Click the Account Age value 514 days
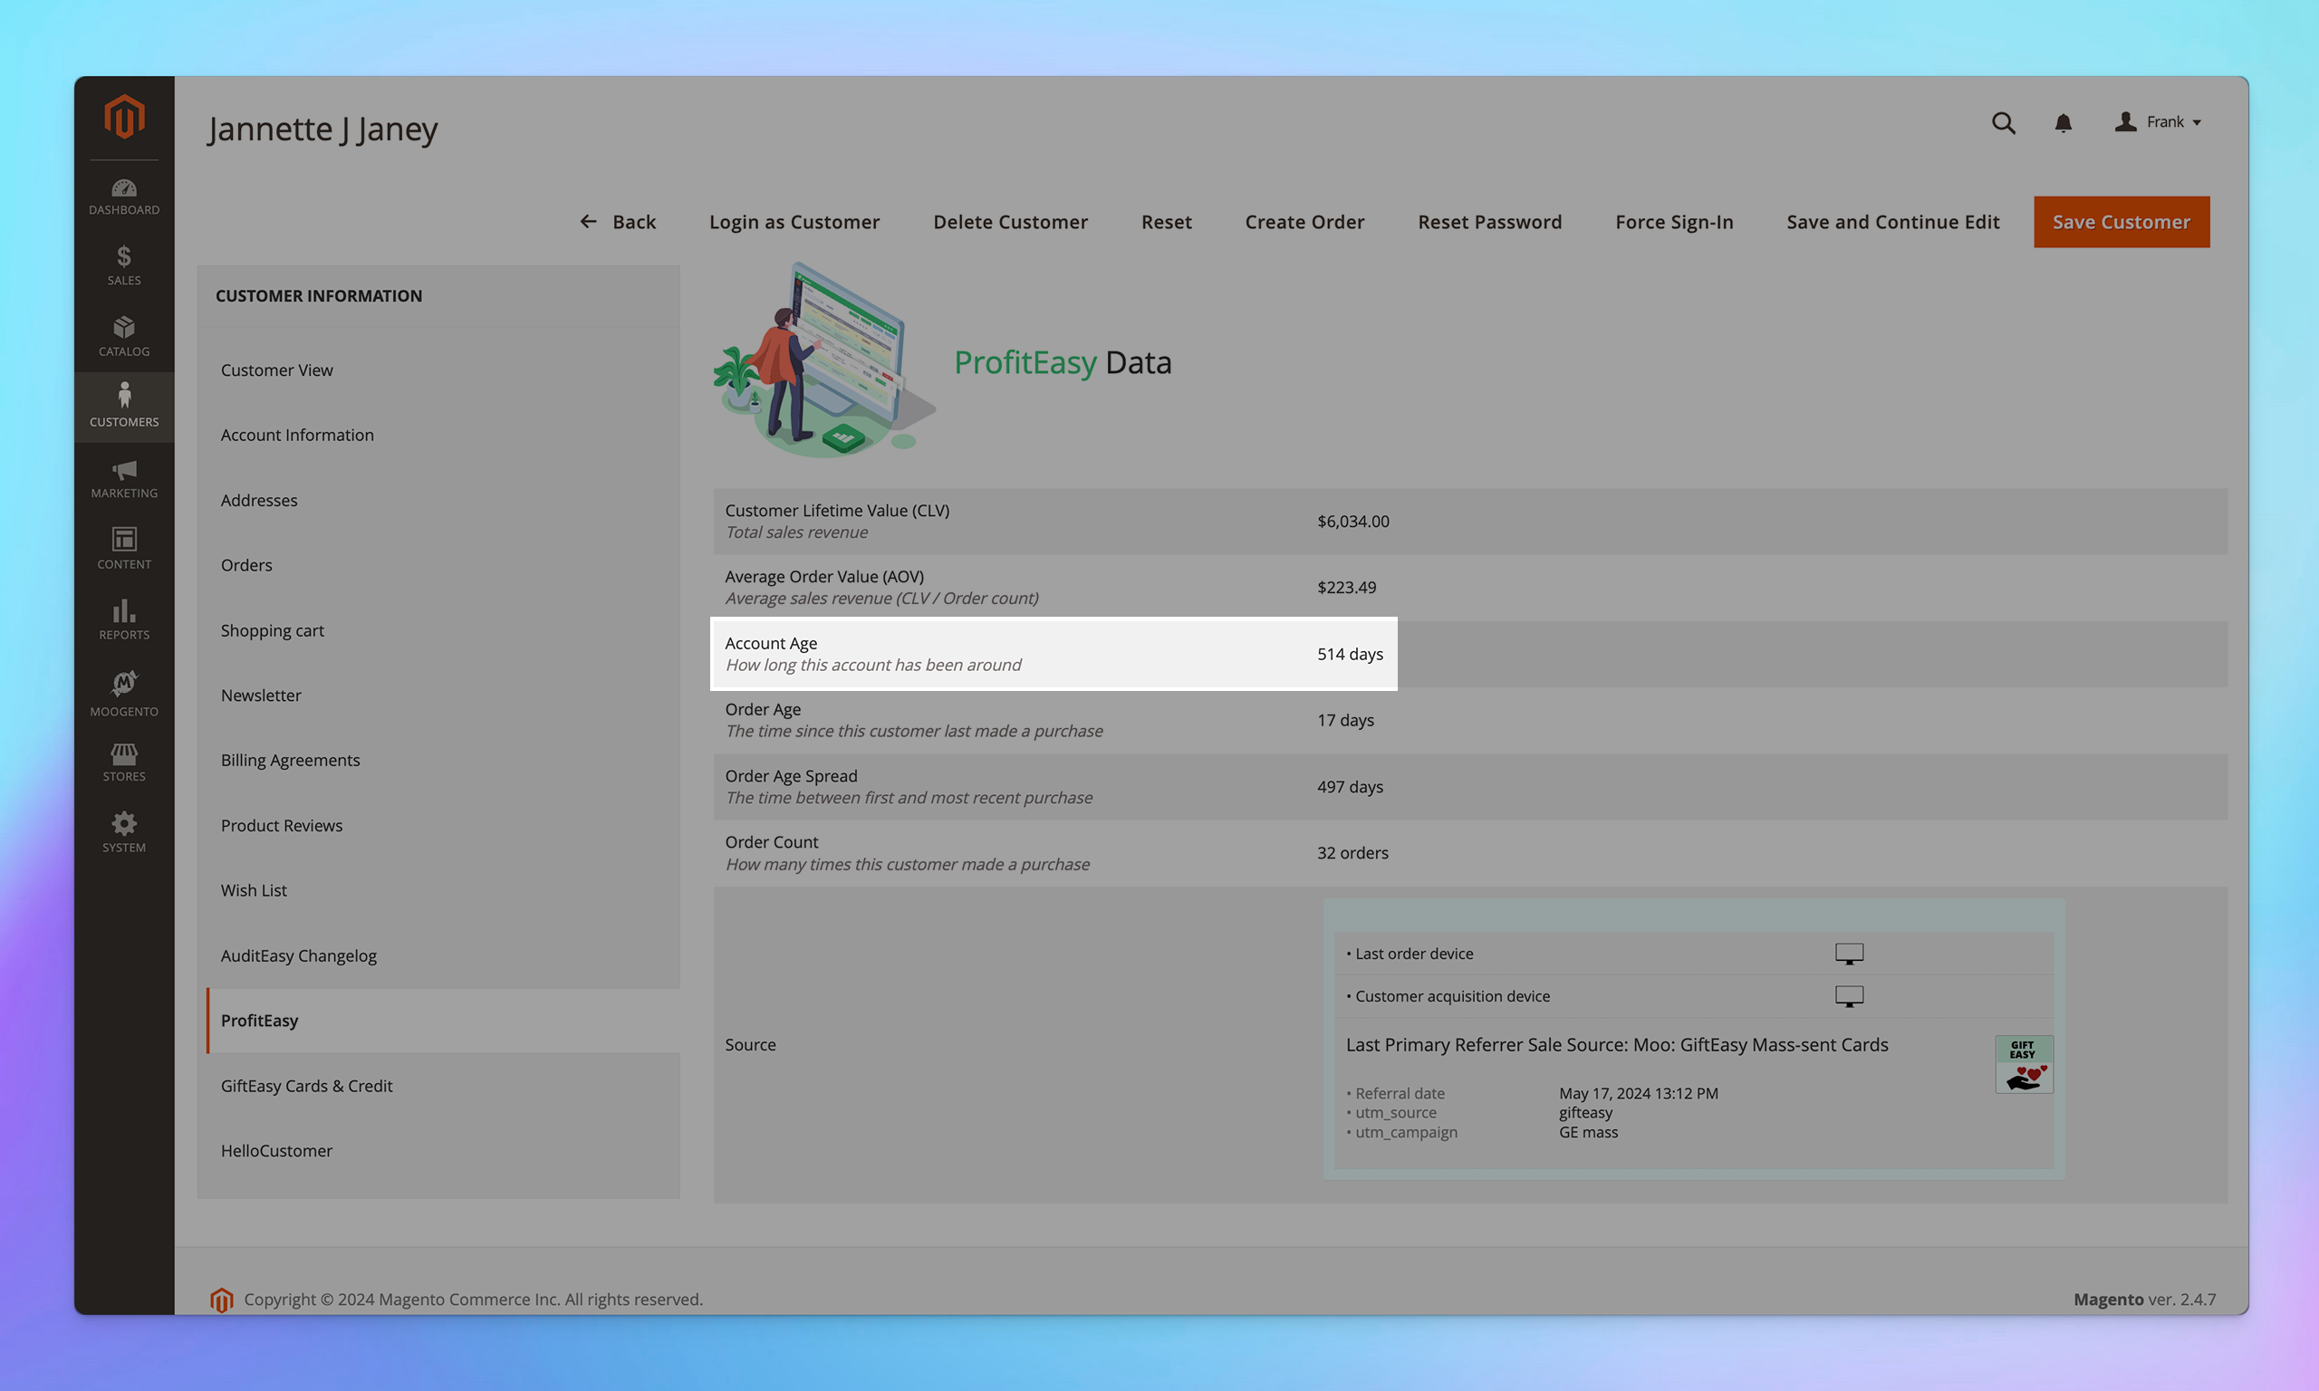Image resolution: width=2319 pixels, height=1391 pixels. 1350,654
